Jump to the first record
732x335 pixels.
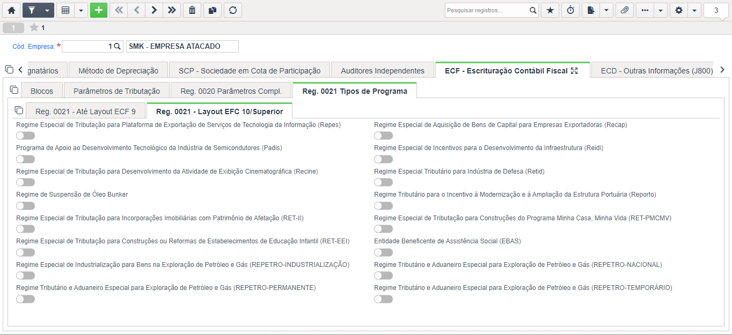[119, 10]
